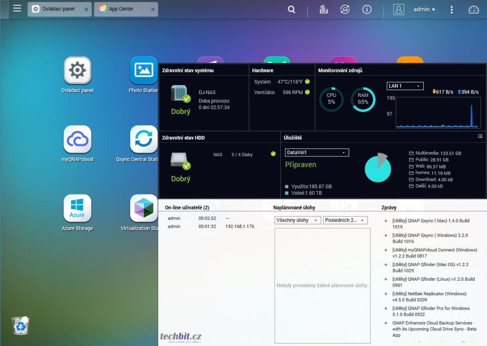Open the Všechny úlohy dropdown

tap(298, 220)
